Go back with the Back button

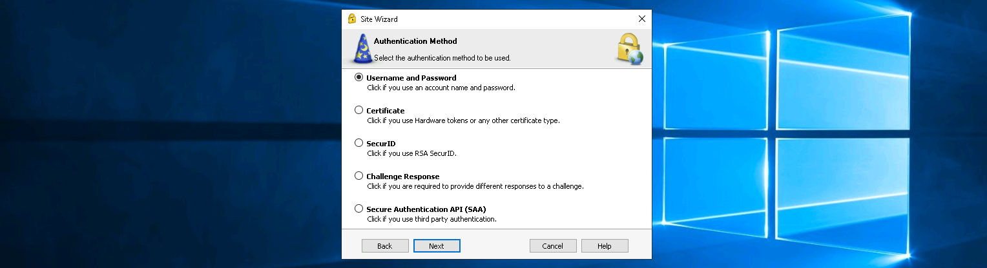[385, 246]
